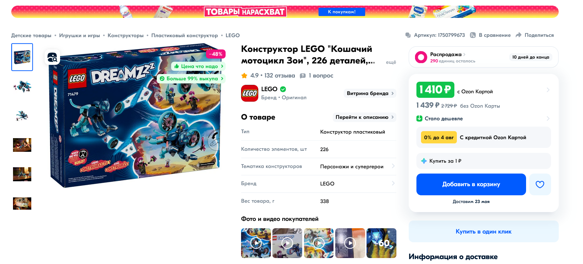
Task: Click the LEGO brand logo
Action: pyautogui.click(x=250, y=93)
